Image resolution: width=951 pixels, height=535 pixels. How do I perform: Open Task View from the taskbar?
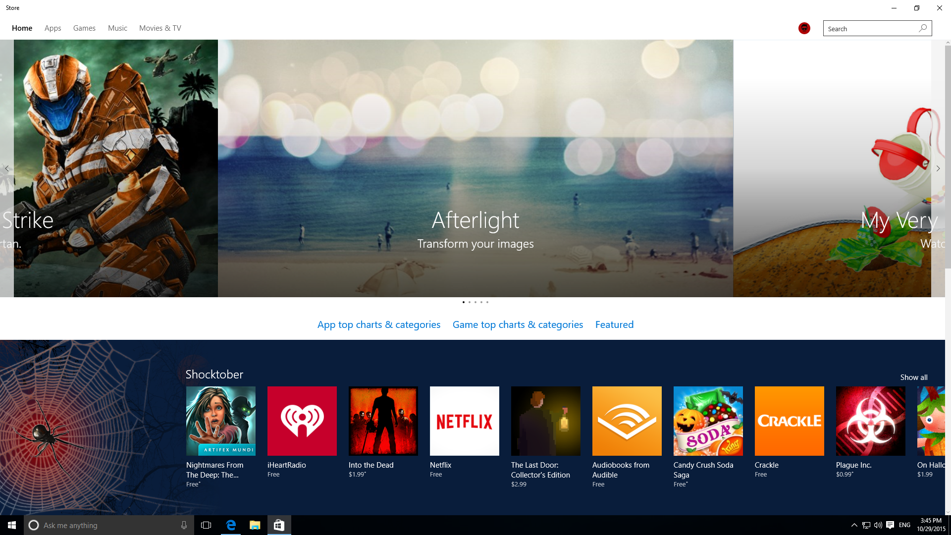point(206,525)
